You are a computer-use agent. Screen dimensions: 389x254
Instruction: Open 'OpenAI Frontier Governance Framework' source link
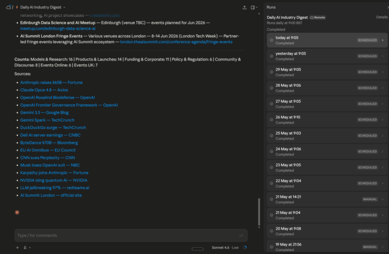[69, 105]
